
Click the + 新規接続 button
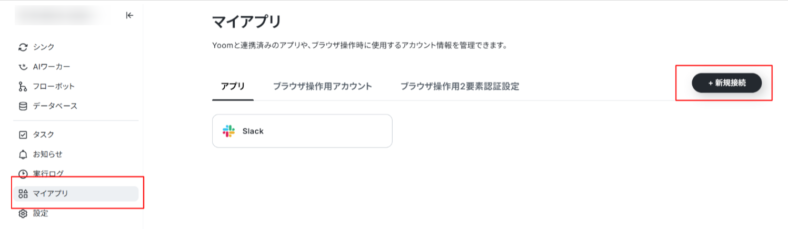(x=727, y=83)
